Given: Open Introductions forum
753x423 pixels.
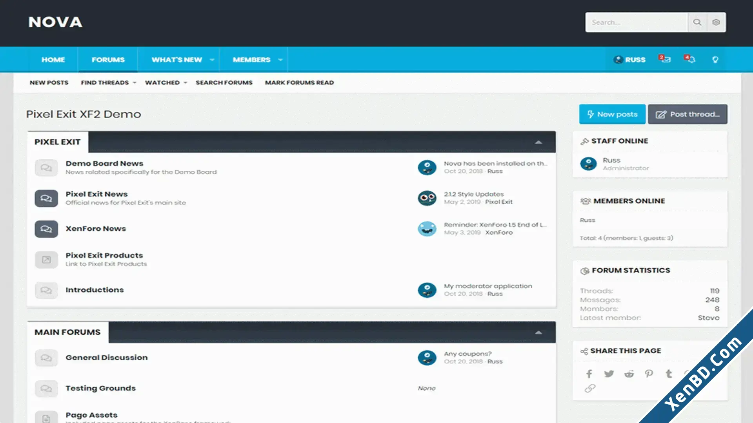Looking at the screenshot, I should pos(95,290).
